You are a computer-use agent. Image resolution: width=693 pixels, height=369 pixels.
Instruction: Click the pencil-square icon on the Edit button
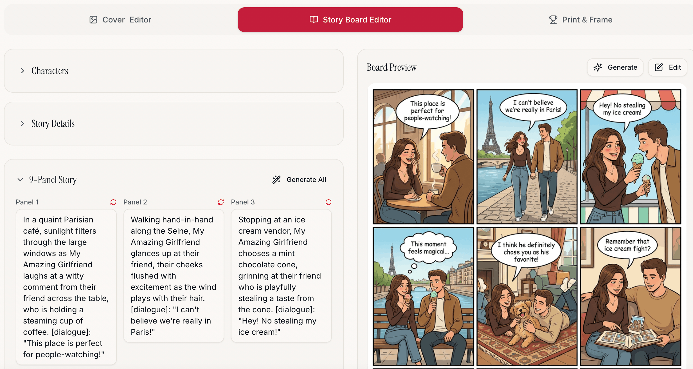click(x=659, y=67)
